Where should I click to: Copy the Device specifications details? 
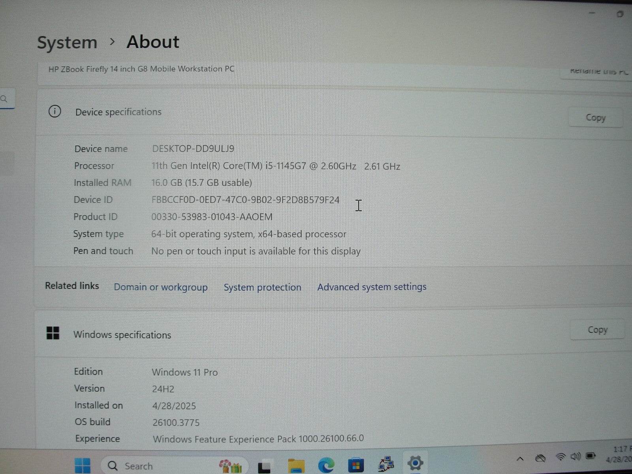click(595, 117)
